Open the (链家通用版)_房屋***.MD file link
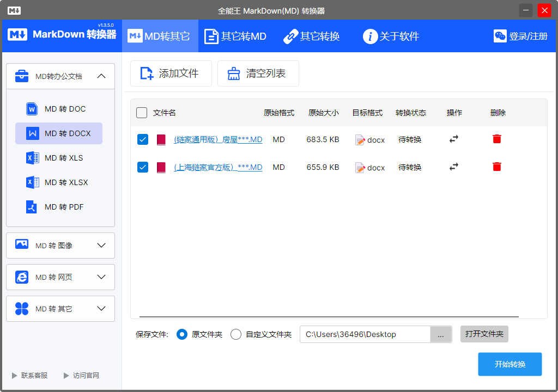The height and width of the screenshot is (392, 558). tap(218, 139)
